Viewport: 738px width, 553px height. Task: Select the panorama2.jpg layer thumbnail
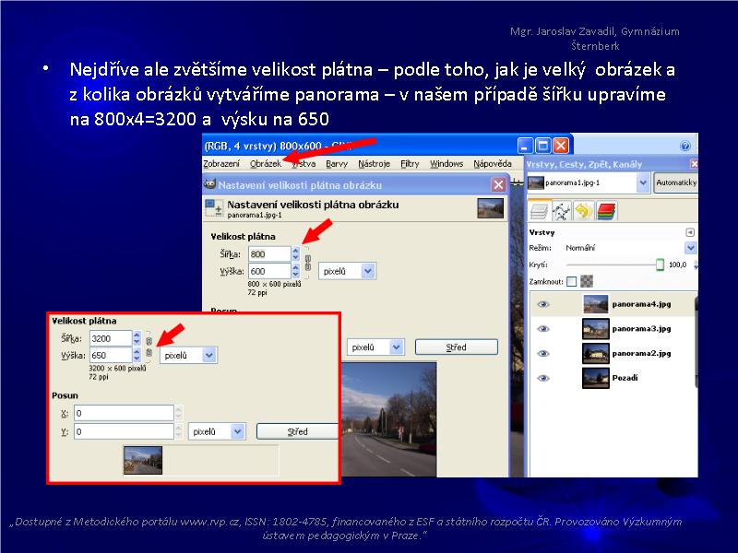pos(595,353)
